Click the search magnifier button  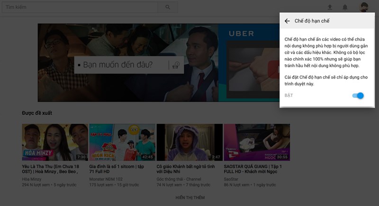point(168,7)
